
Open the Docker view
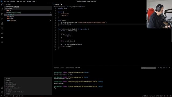click(2, 37)
